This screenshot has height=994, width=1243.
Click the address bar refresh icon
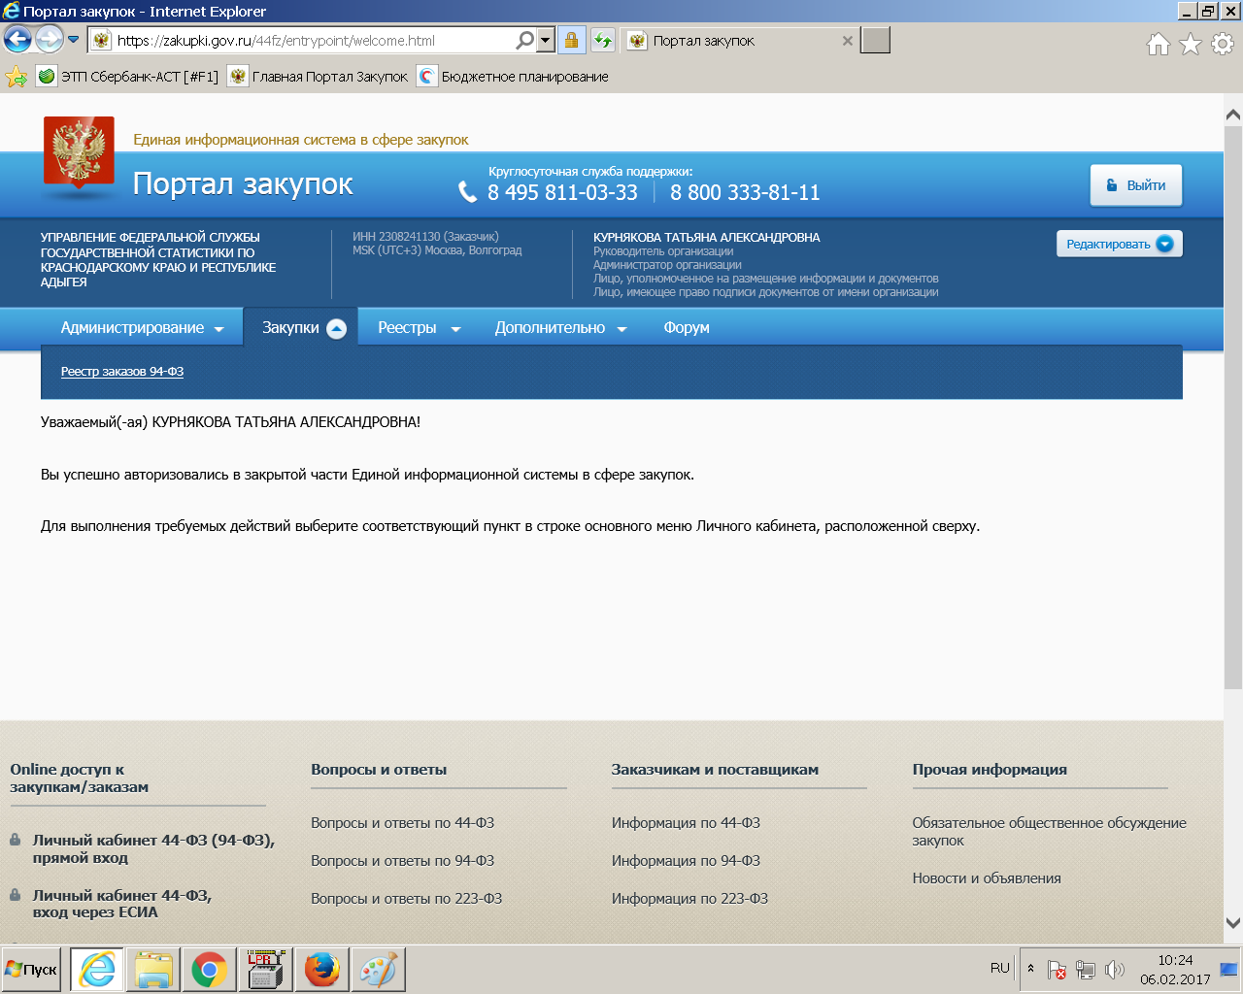[x=603, y=40]
